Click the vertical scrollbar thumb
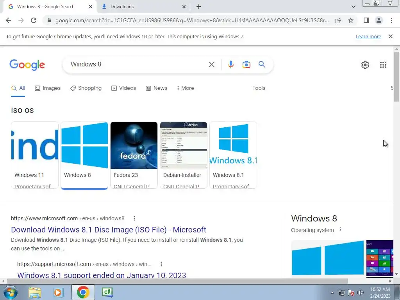This screenshot has height=300, width=400. 396,77
